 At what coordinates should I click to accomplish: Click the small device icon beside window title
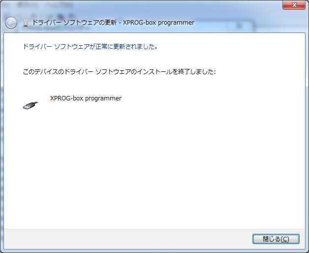(x=25, y=23)
